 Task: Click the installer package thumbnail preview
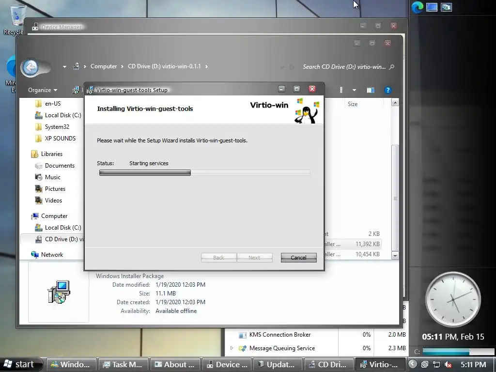59,292
